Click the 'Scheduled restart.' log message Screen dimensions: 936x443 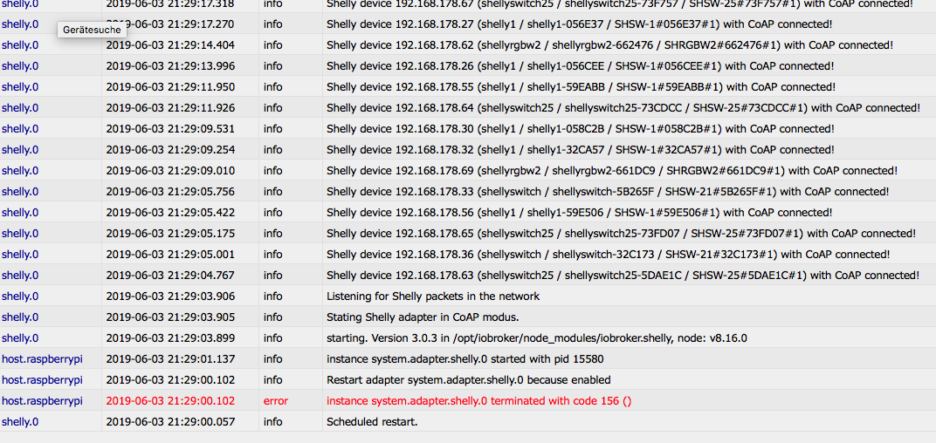coord(372,421)
